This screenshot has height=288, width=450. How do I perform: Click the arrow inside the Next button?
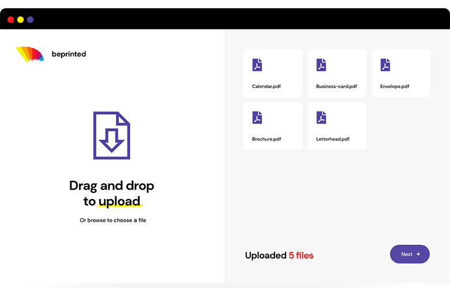pyautogui.click(x=418, y=254)
